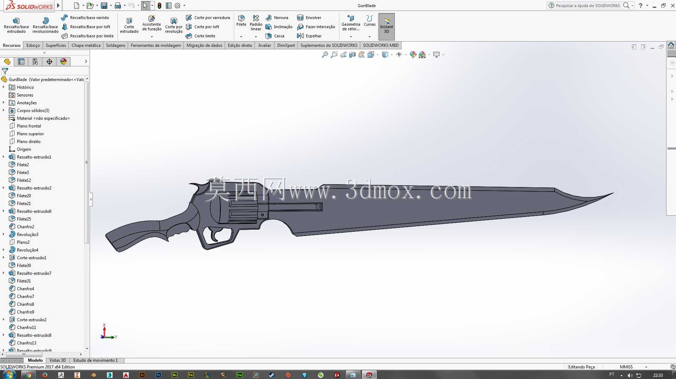Open Photoshop from the taskbar
This screenshot has width=676, height=379.
(158, 375)
